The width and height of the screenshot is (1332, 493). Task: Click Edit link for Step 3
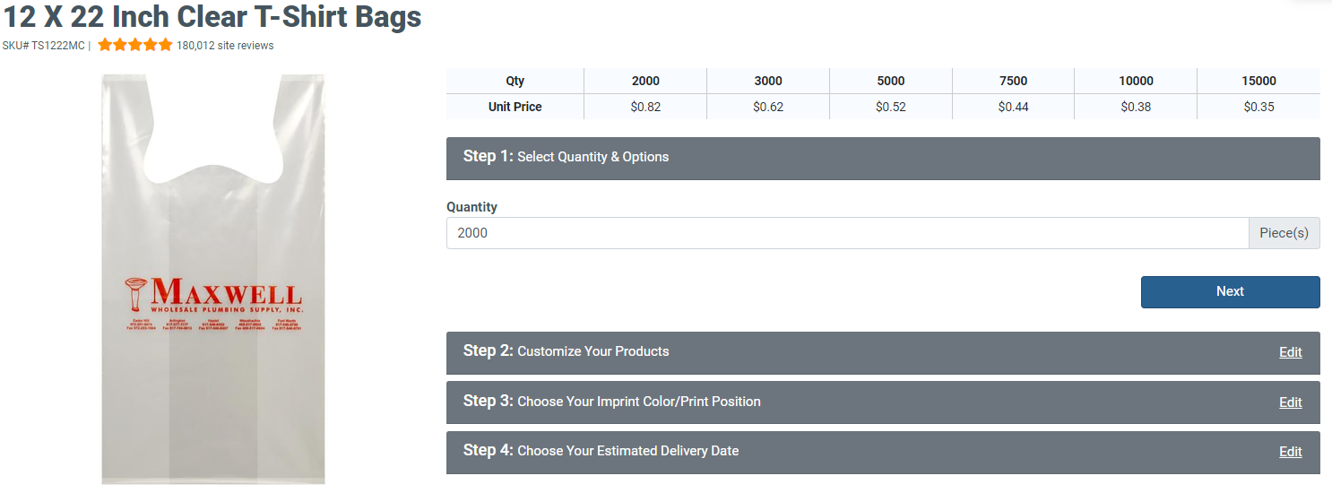(x=1290, y=402)
